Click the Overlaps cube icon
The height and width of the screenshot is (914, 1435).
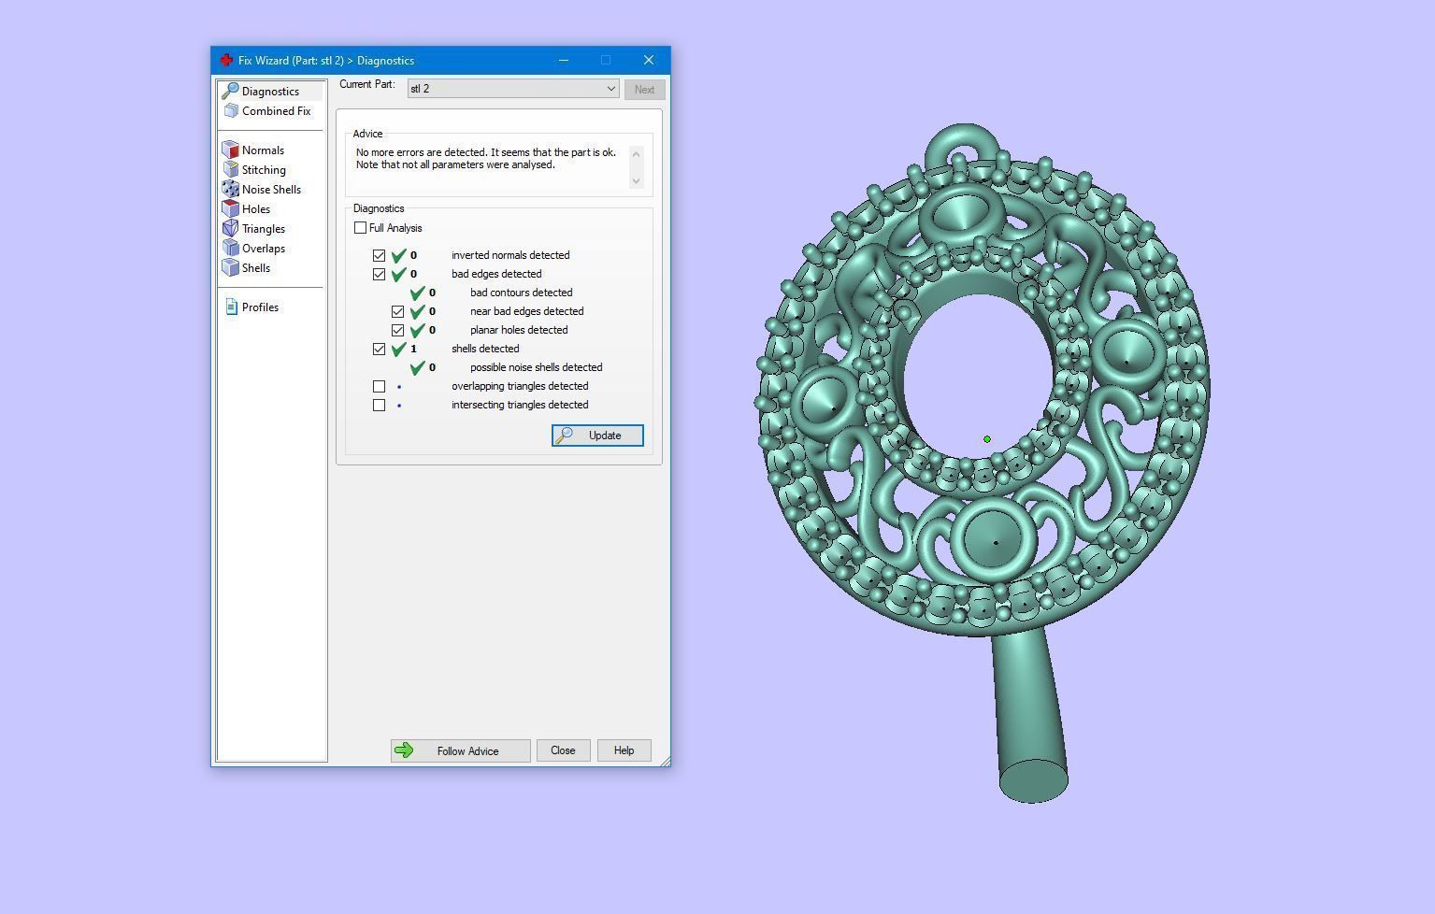231,248
